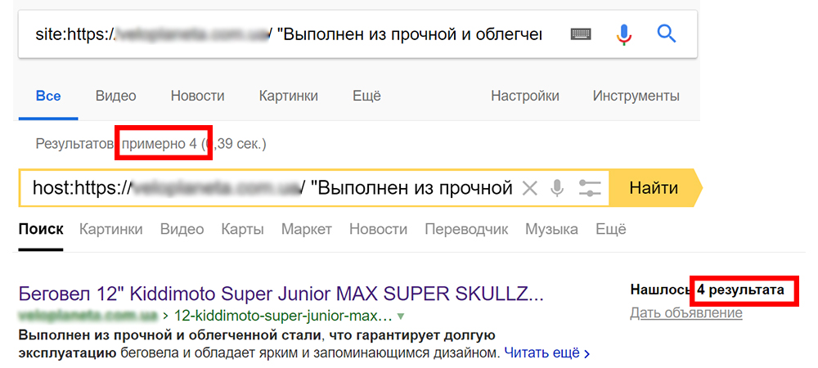Screen dimensions: 818x368
Task: Open Google on-screen keyboard icon
Action: [581, 34]
